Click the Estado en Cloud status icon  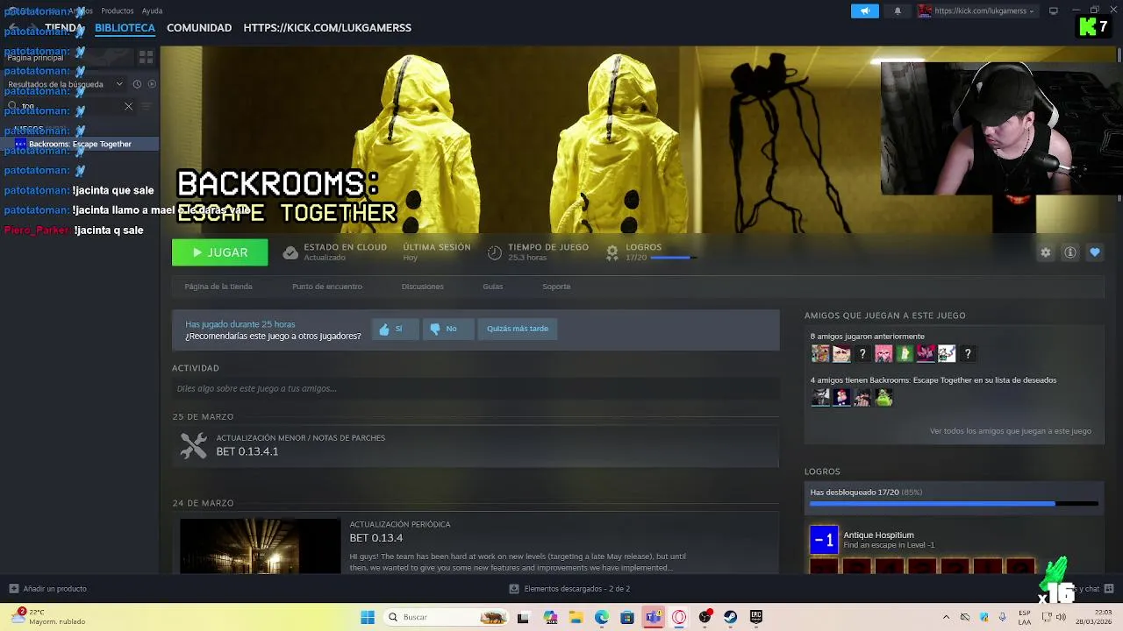pos(290,252)
